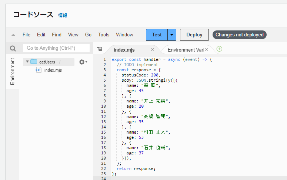
Task: Open the Tools menu
Action: tap(104, 35)
